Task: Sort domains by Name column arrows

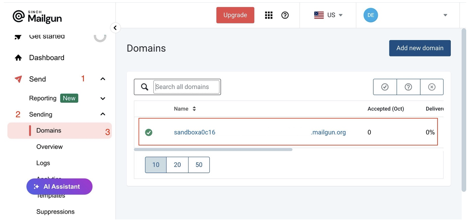Action: [194, 109]
